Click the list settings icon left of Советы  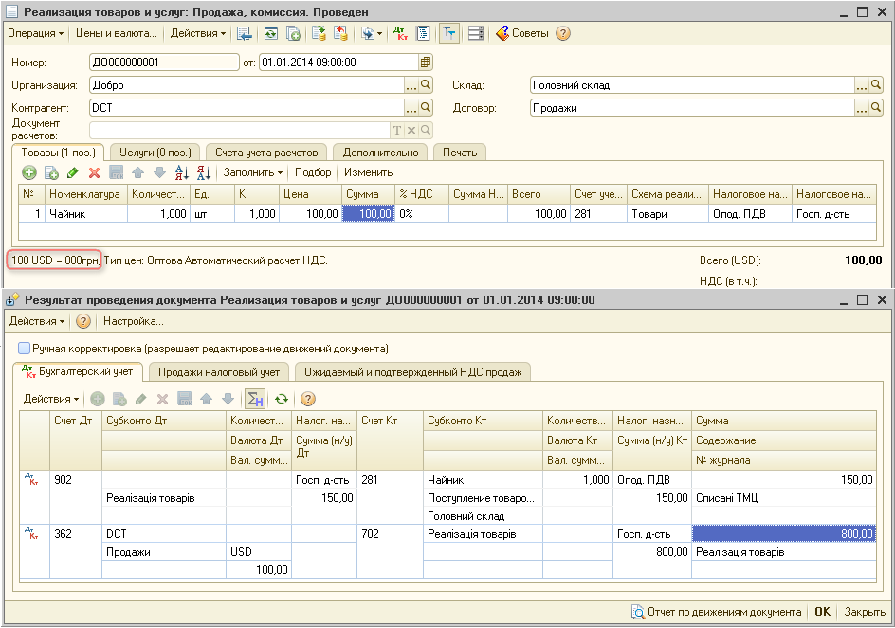tap(476, 34)
